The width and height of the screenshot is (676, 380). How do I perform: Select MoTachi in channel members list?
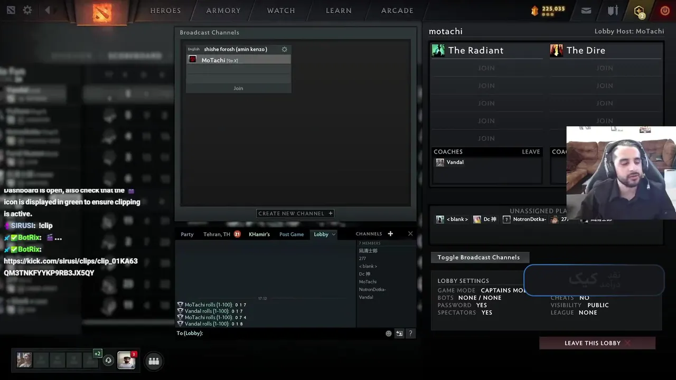368,282
